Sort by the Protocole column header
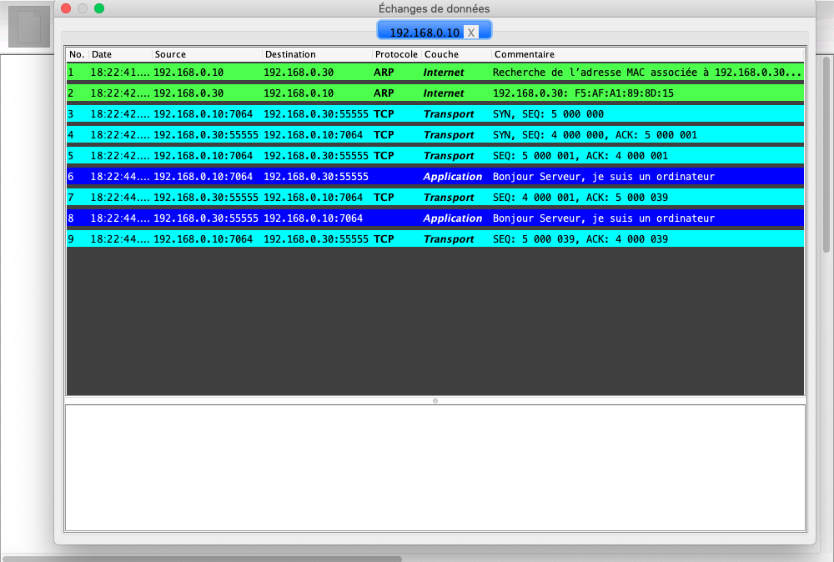Image resolution: width=834 pixels, height=562 pixels. pos(396,54)
